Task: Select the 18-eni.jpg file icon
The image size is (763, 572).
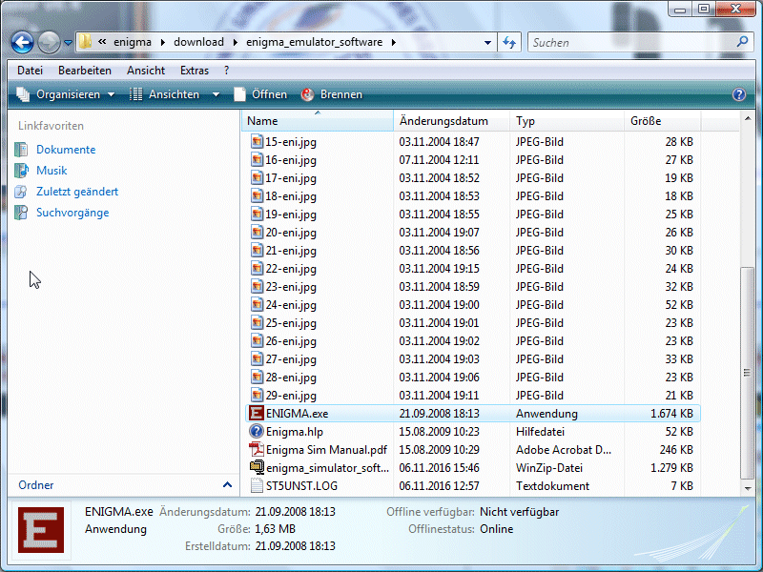Action: point(257,196)
